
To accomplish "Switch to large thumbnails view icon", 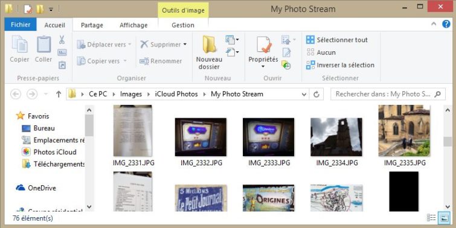I will [x=444, y=218].
